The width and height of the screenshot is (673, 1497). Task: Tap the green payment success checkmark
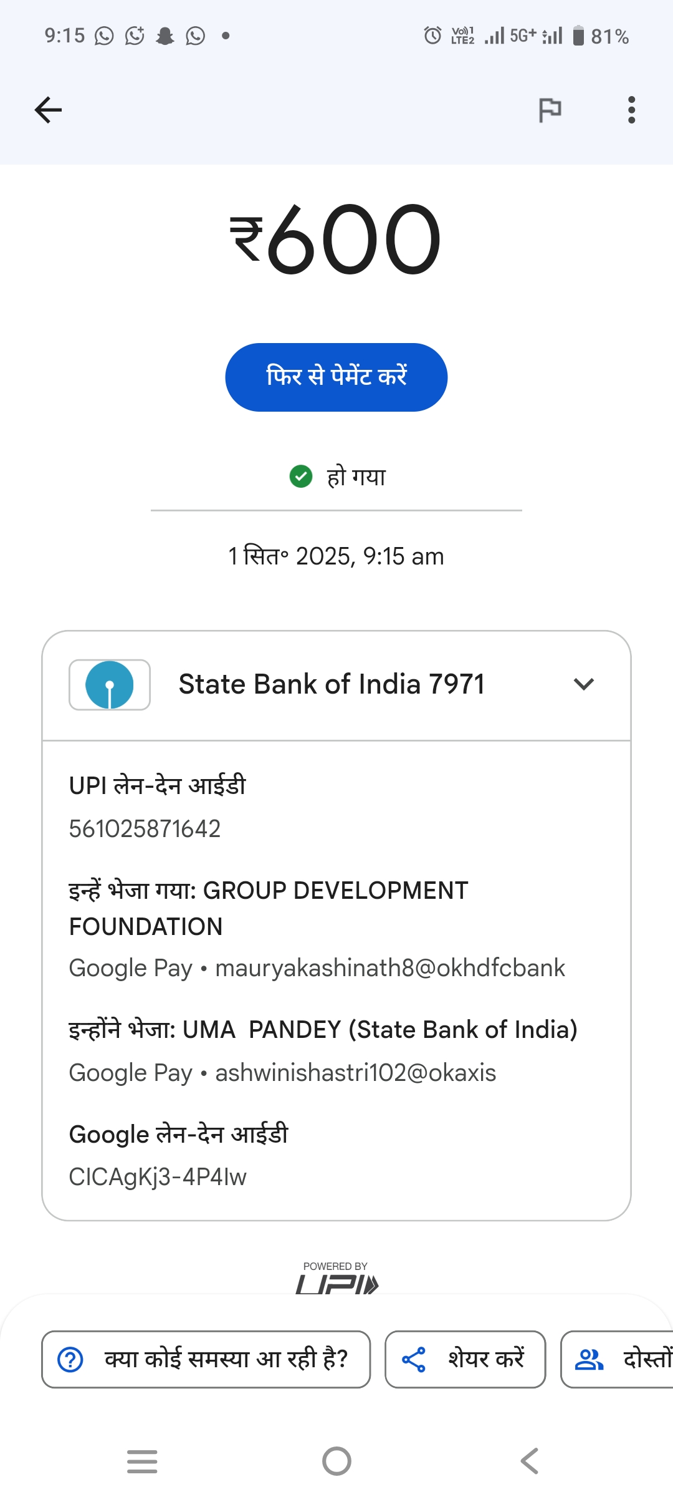(301, 477)
